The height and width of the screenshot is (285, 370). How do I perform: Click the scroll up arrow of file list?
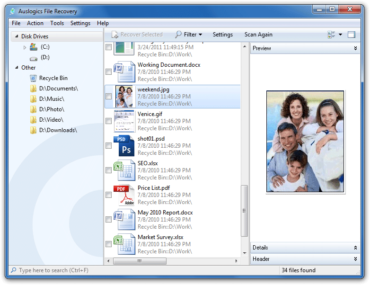click(245, 46)
